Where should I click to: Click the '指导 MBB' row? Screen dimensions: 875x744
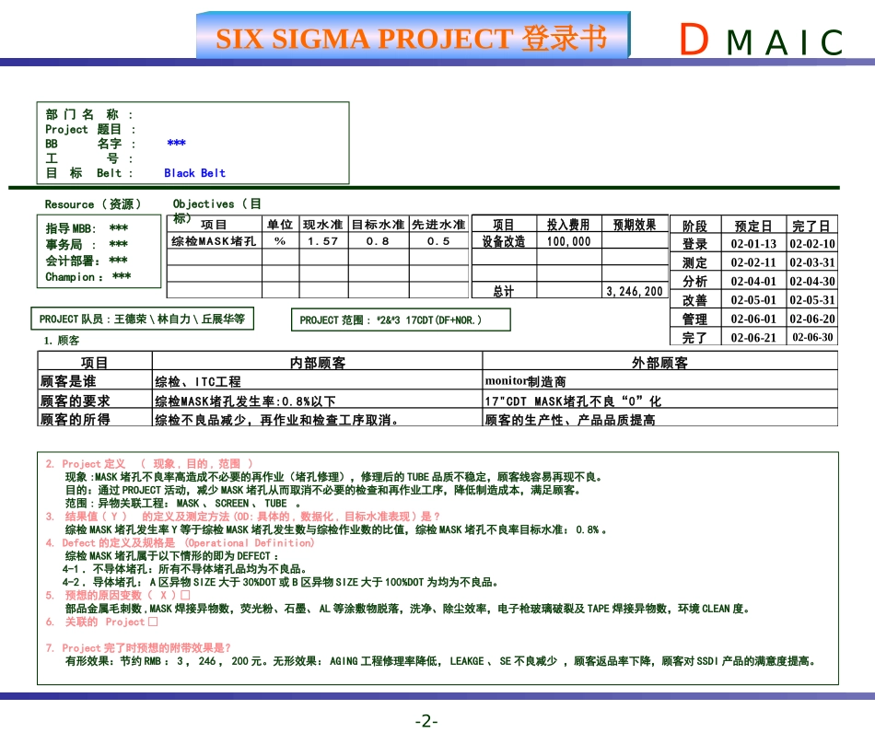(87, 228)
